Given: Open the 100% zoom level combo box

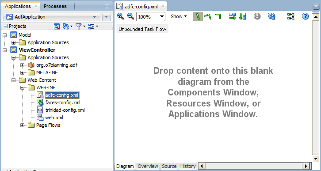Looking at the screenshot, I should [151, 16].
